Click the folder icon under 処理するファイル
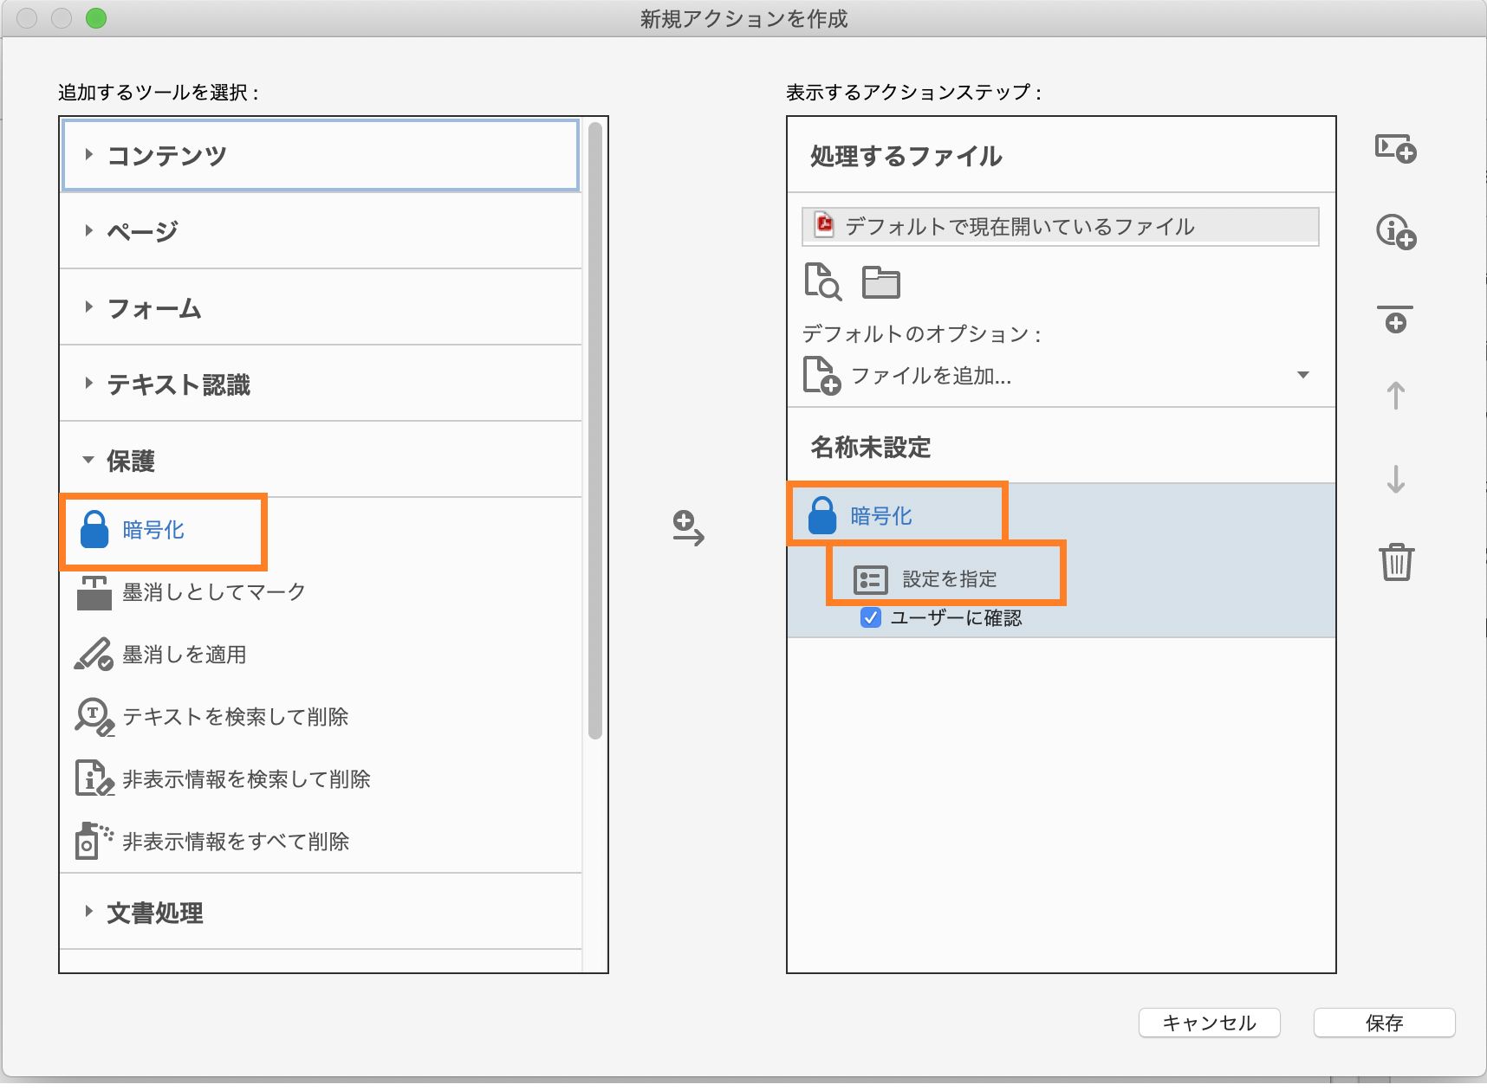The width and height of the screenshot is (1487, 1091). coord(881,281)
